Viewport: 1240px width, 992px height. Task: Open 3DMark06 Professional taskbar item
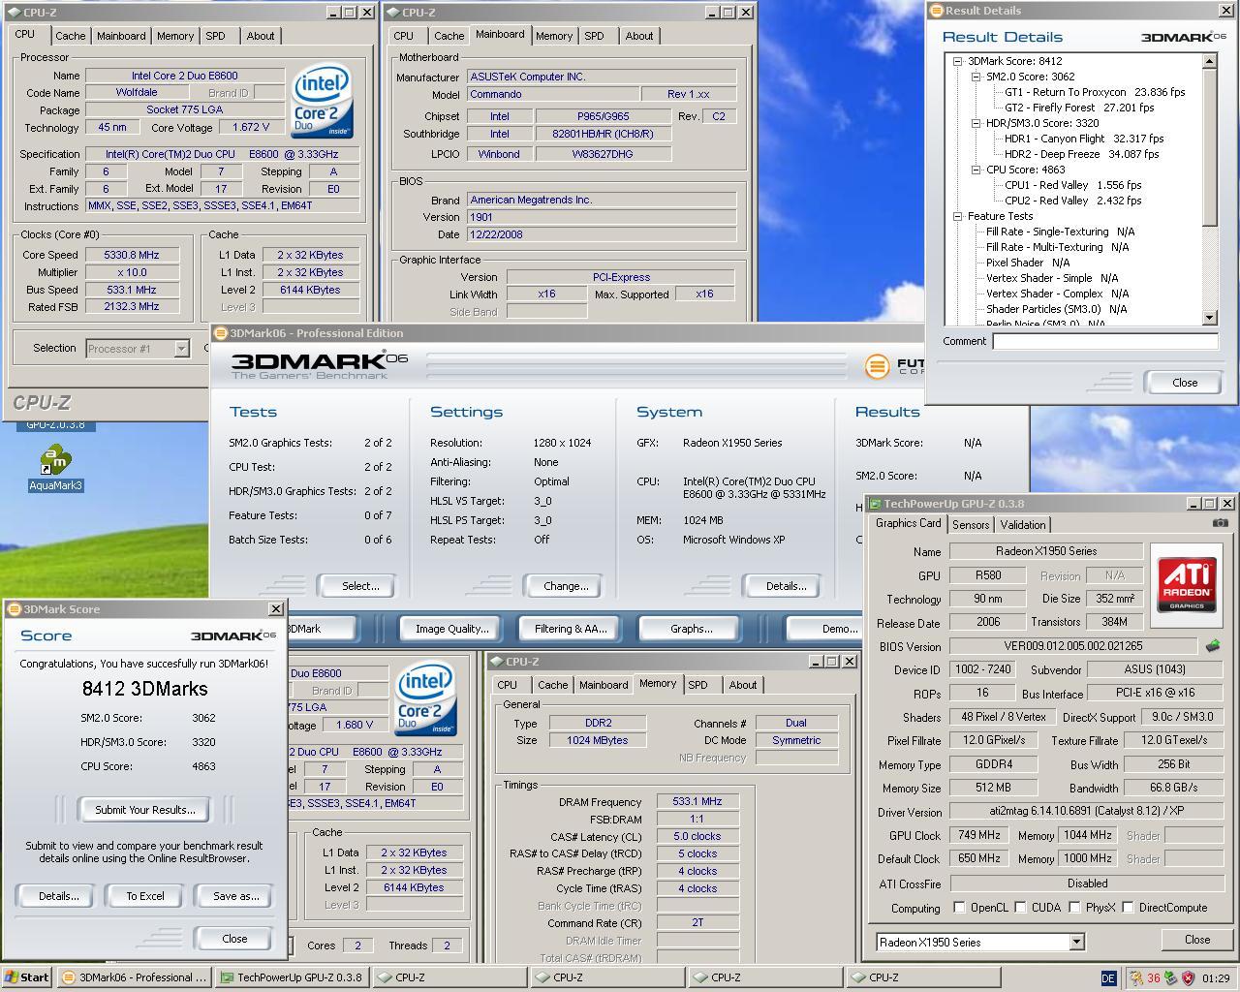pyautogui.click(x=134, y=977)
